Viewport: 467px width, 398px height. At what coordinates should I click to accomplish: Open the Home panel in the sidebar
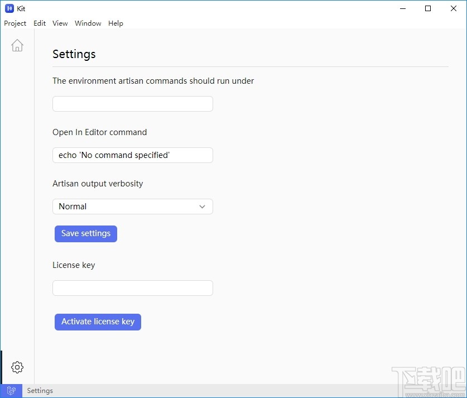tap(17, 45)
